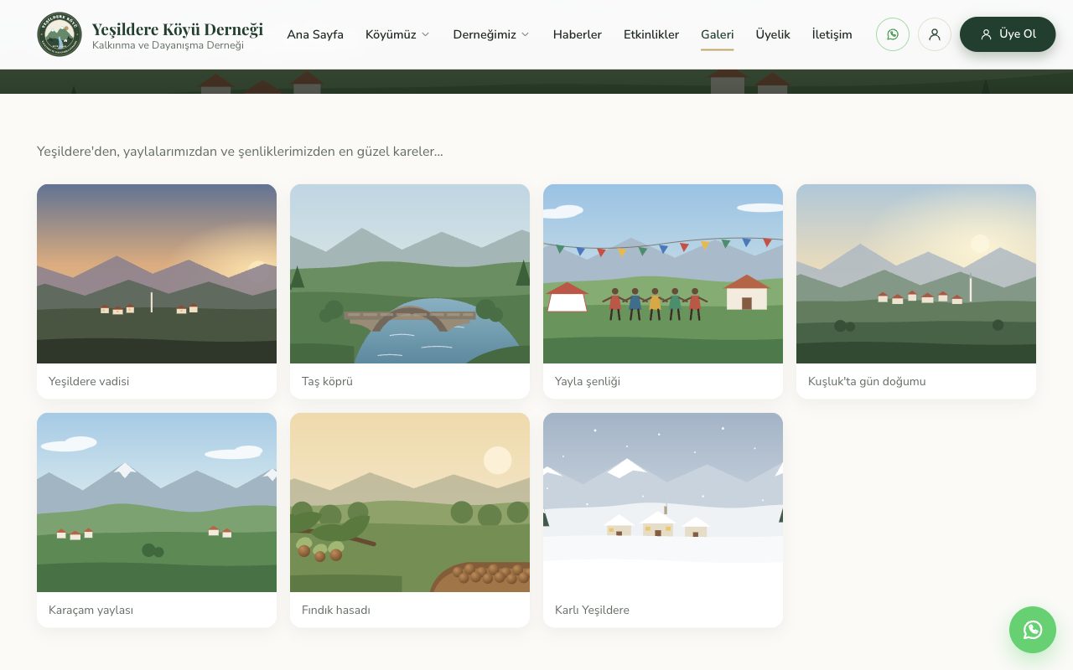Open the Haberler page
Screen dimensions: 1073x670
(x=578, y=34)
